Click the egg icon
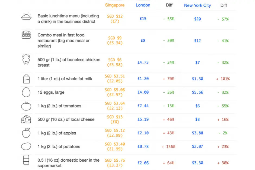The width and height of the screenshot is (255, 170). pos(26,92)
